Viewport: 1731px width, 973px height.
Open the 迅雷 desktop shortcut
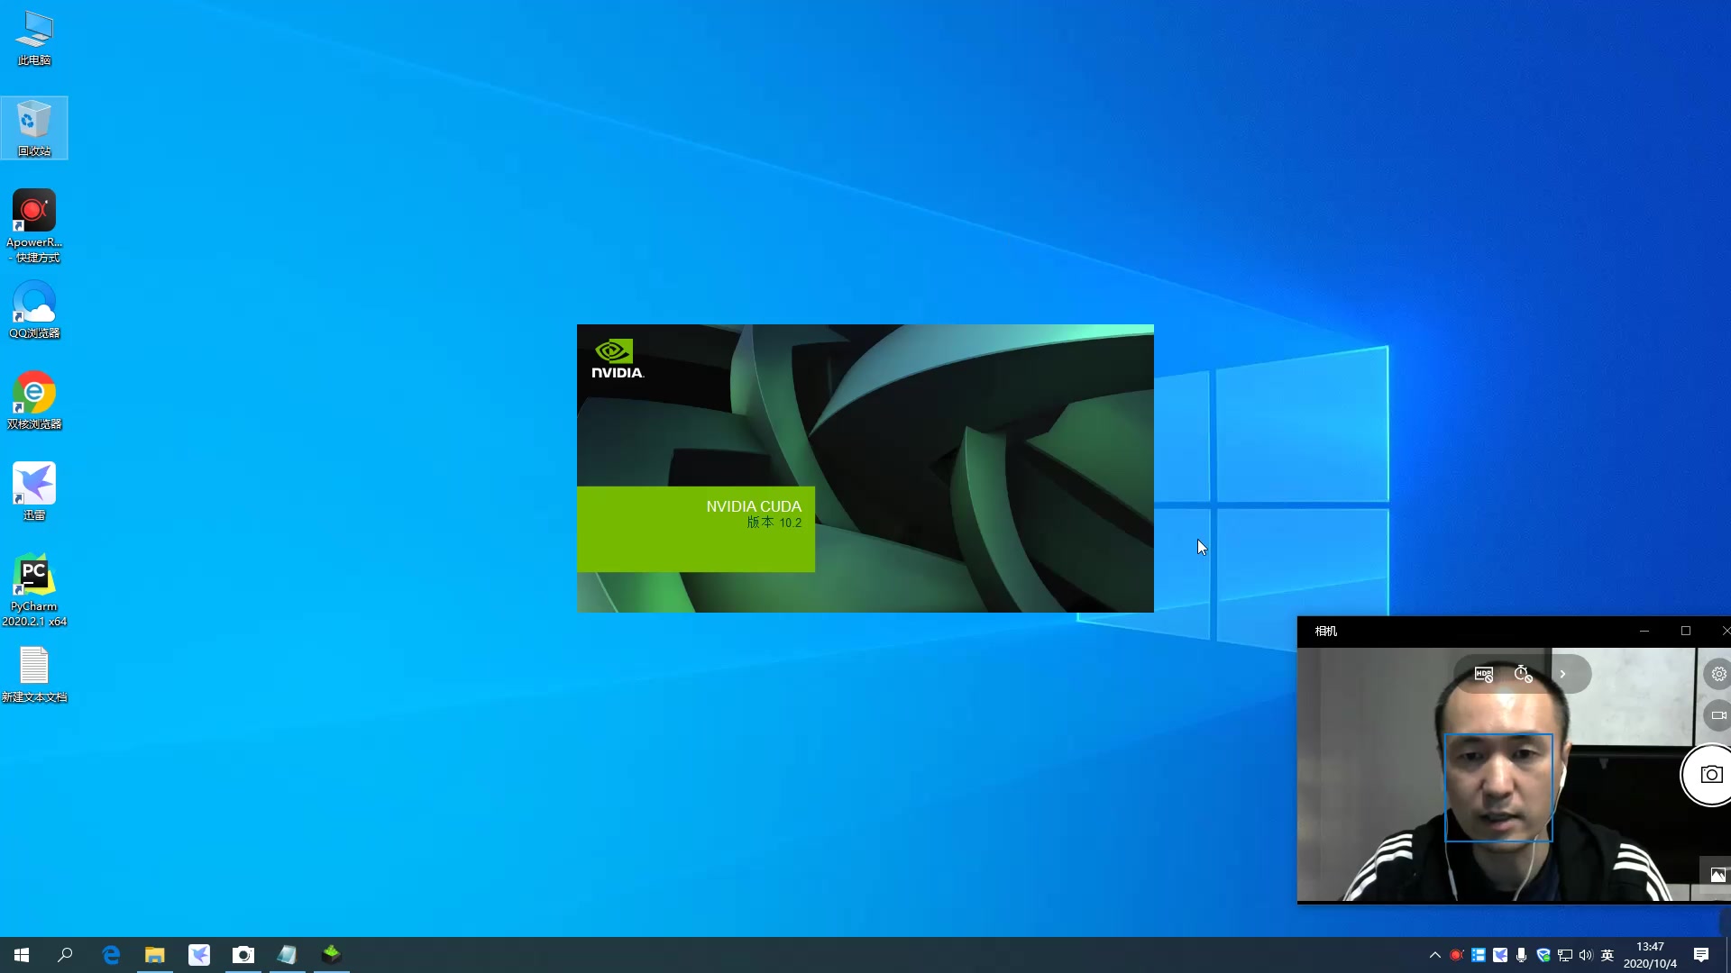click(34, 491)
